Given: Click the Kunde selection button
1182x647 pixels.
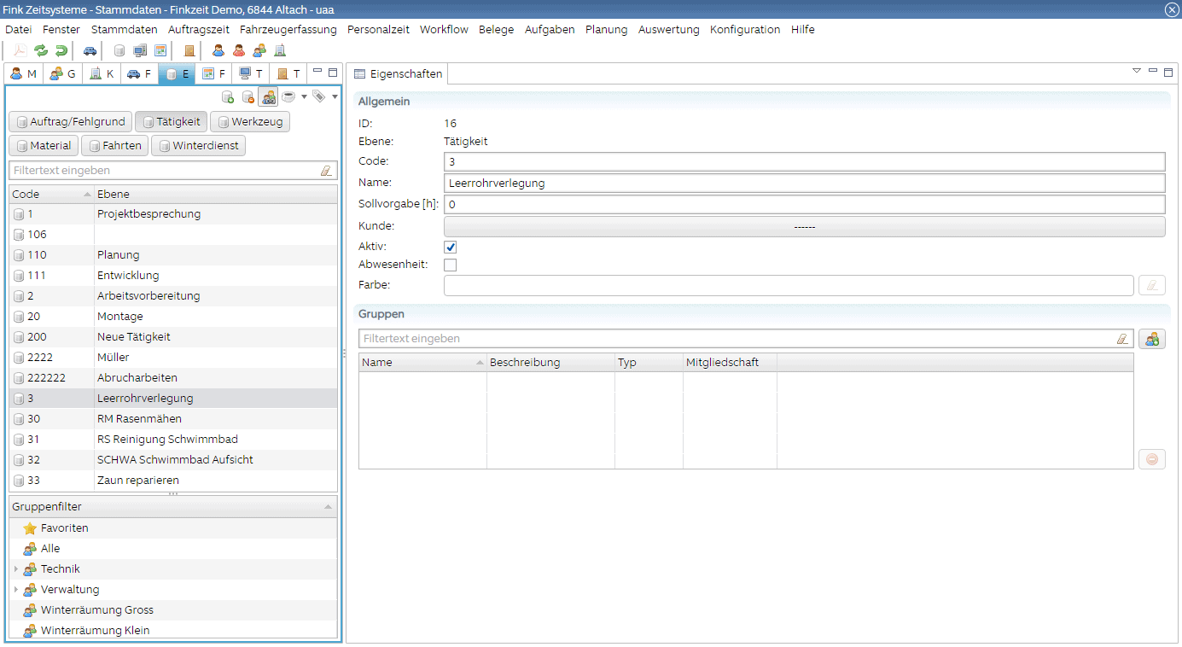Looking at the screenshot, I should [805, 227].
